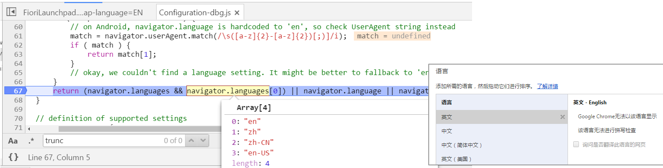Select 英文（美国） in the language list
The image size is (663, 168).
click(x=501, y=159)
